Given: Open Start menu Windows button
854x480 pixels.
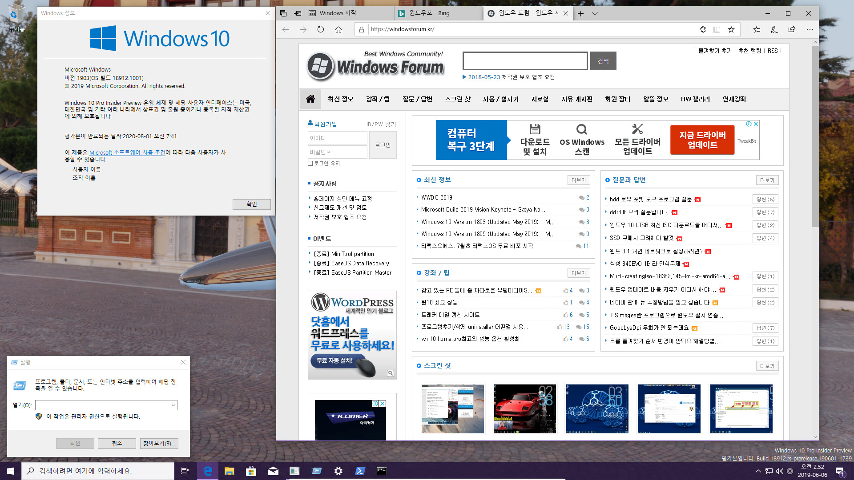Looking at the screenshot, I should point(11,471).
